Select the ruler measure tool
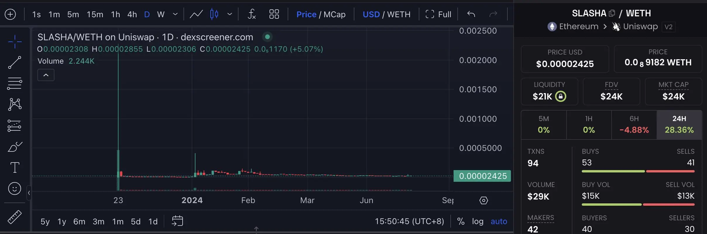Image resolution: width=707 pixels, height=234 pixels. pos(15,217)
